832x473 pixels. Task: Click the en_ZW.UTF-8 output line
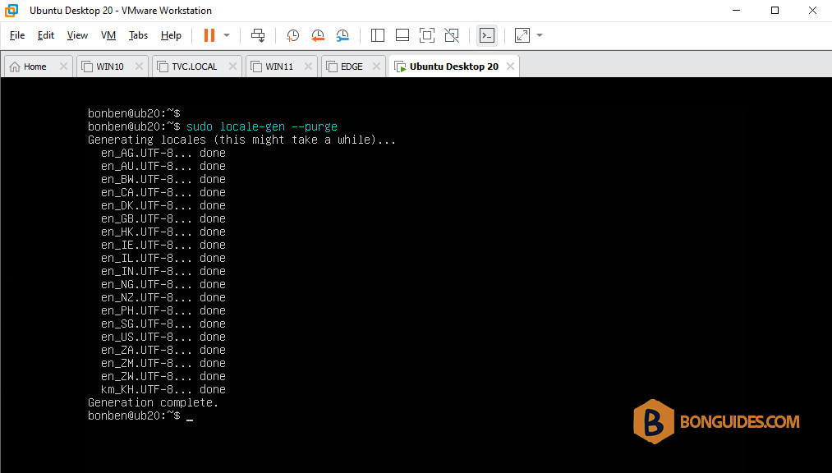click(163, 376)
